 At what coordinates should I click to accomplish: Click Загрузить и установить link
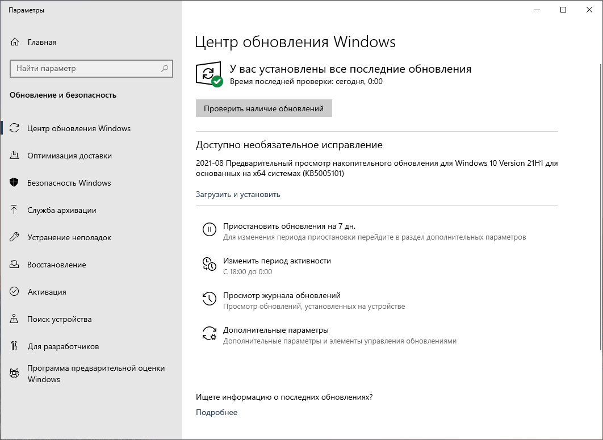[x=238, y=194]
